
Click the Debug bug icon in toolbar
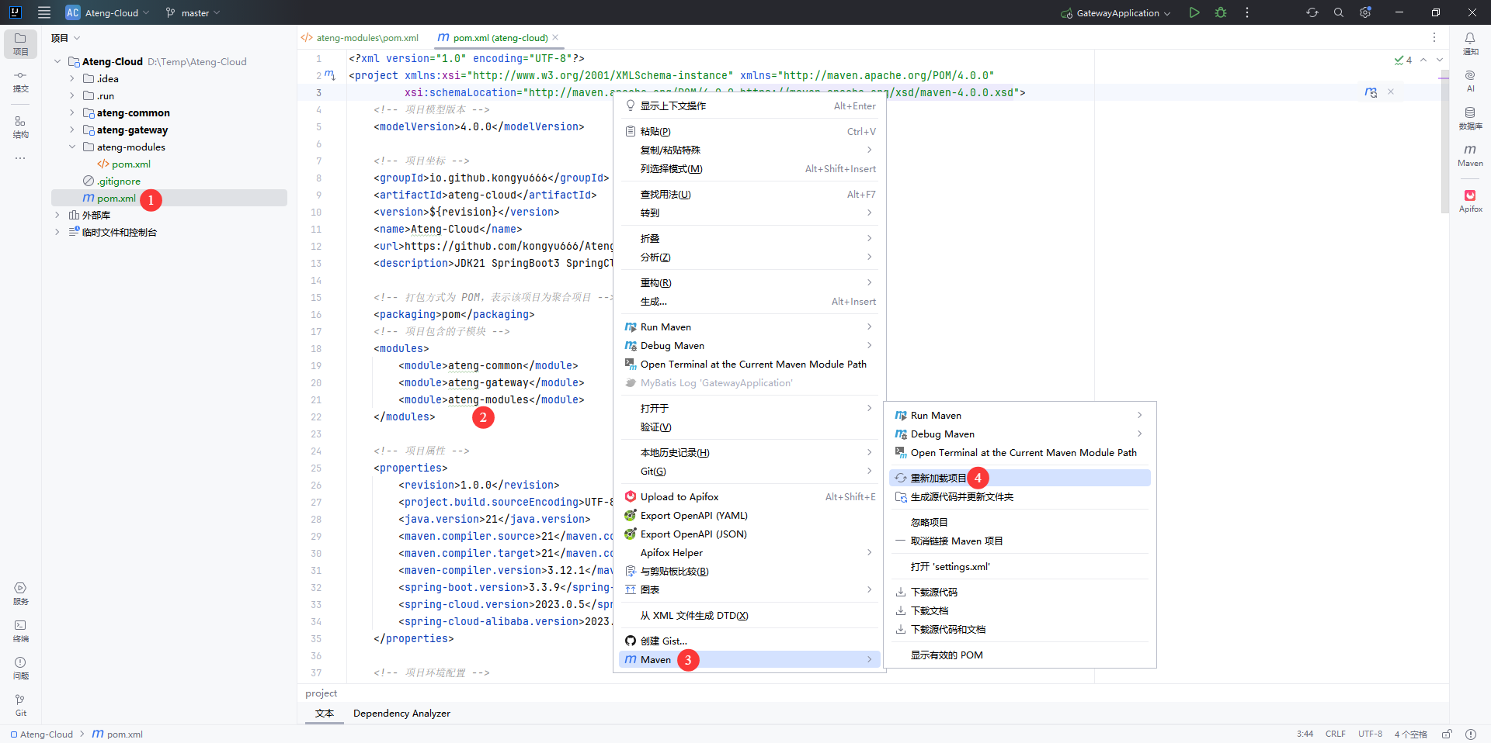[1221, 12]
